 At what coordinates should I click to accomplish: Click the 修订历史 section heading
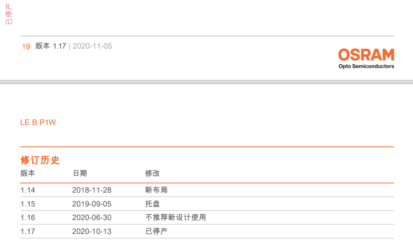40,160
